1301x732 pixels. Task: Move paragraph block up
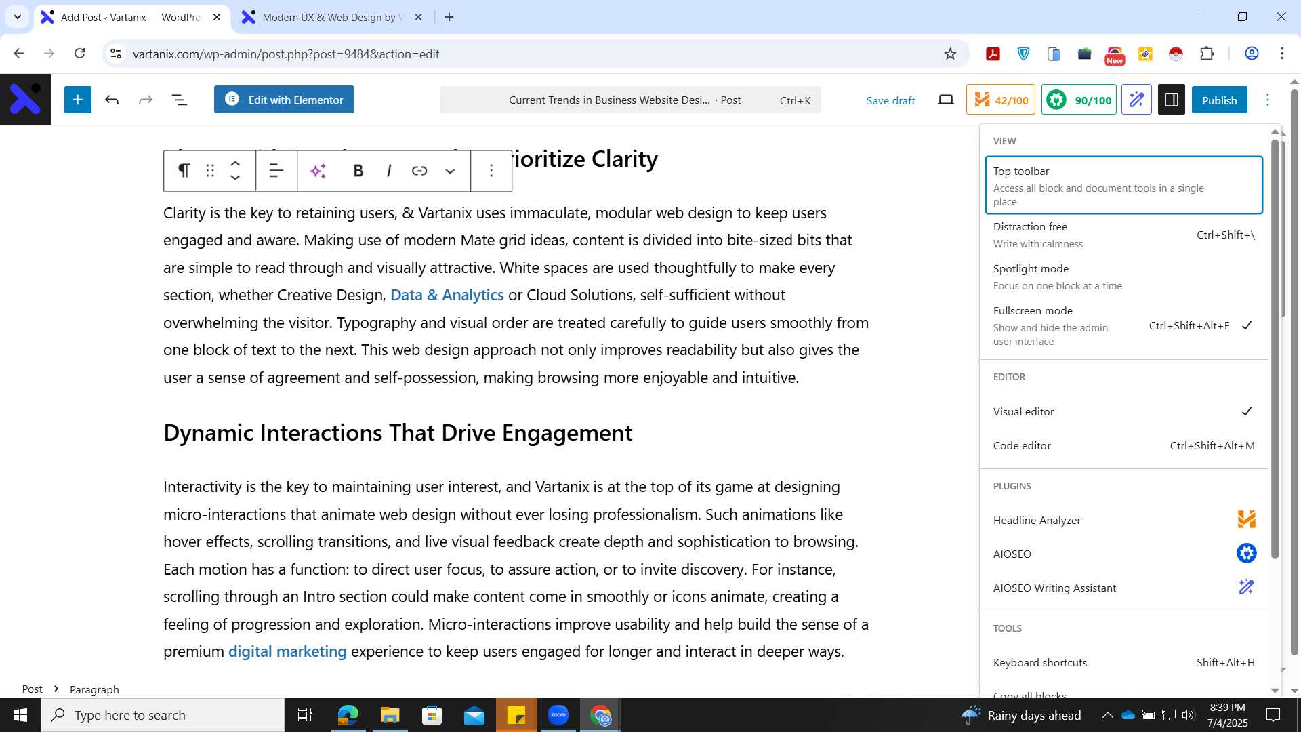[235, 163]
